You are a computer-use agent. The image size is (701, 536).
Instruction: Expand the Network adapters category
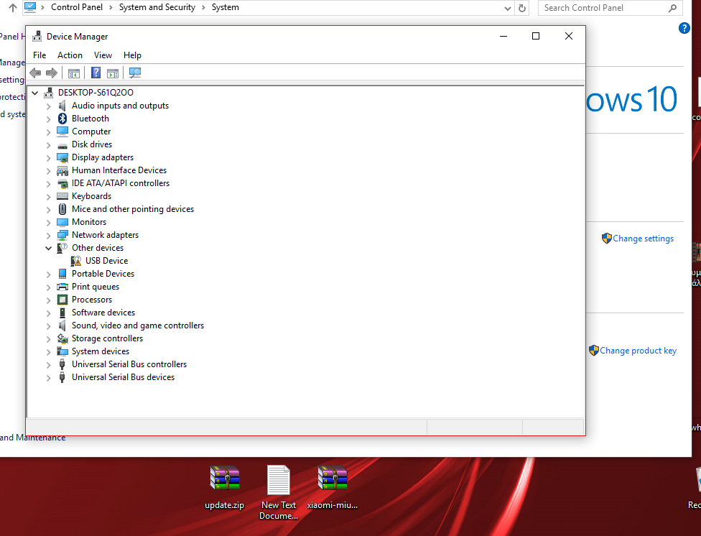[49, 235]
